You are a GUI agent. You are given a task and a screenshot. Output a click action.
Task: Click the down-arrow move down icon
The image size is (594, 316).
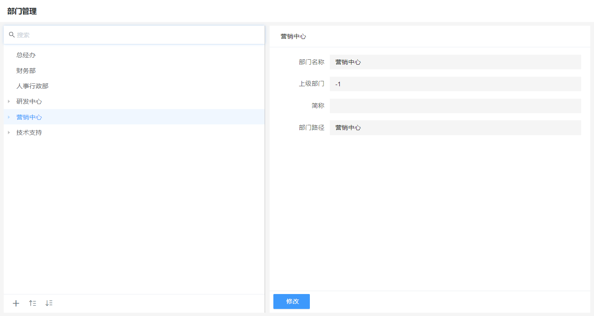[49, 303]
